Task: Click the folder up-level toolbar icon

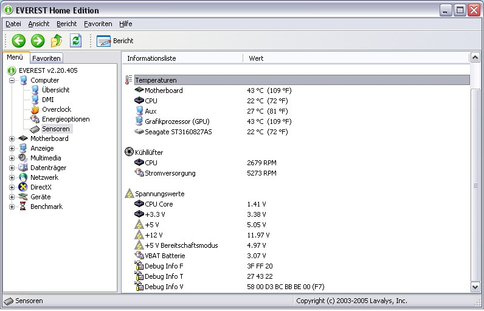Action: pyautogui.click(x=57, y=41)
